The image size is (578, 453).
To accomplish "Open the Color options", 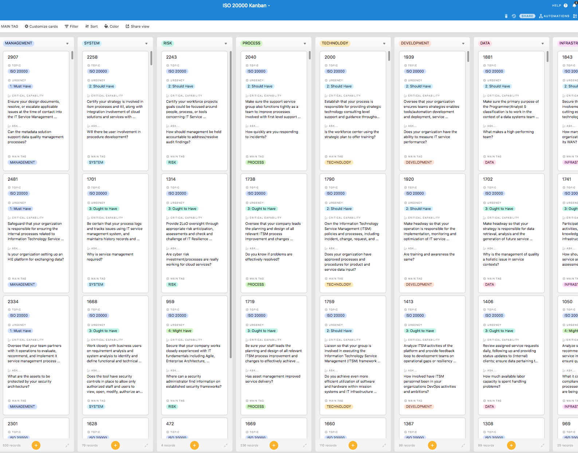I will [111, 26].
